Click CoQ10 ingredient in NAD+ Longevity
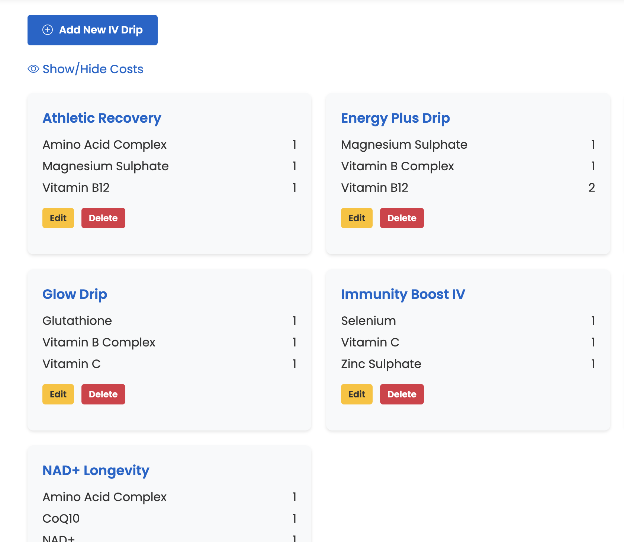 click(61, 518)
